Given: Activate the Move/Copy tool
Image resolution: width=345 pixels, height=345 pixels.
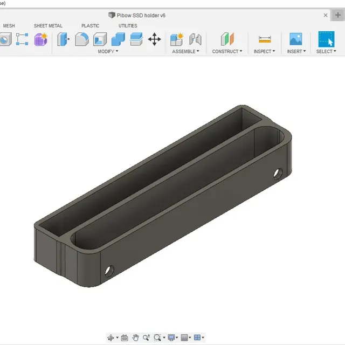Looking at the screenshot, I should click(x=155, y=39).
